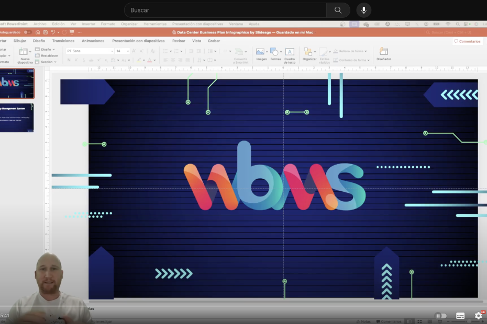487x324 pixels.
Task: Click the clear formatting icon
Action: 152,51
